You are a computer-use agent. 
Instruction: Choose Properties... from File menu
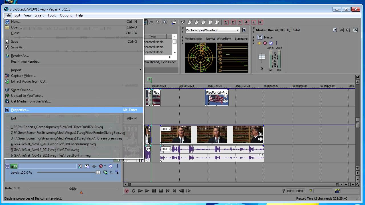pos(74,110)
